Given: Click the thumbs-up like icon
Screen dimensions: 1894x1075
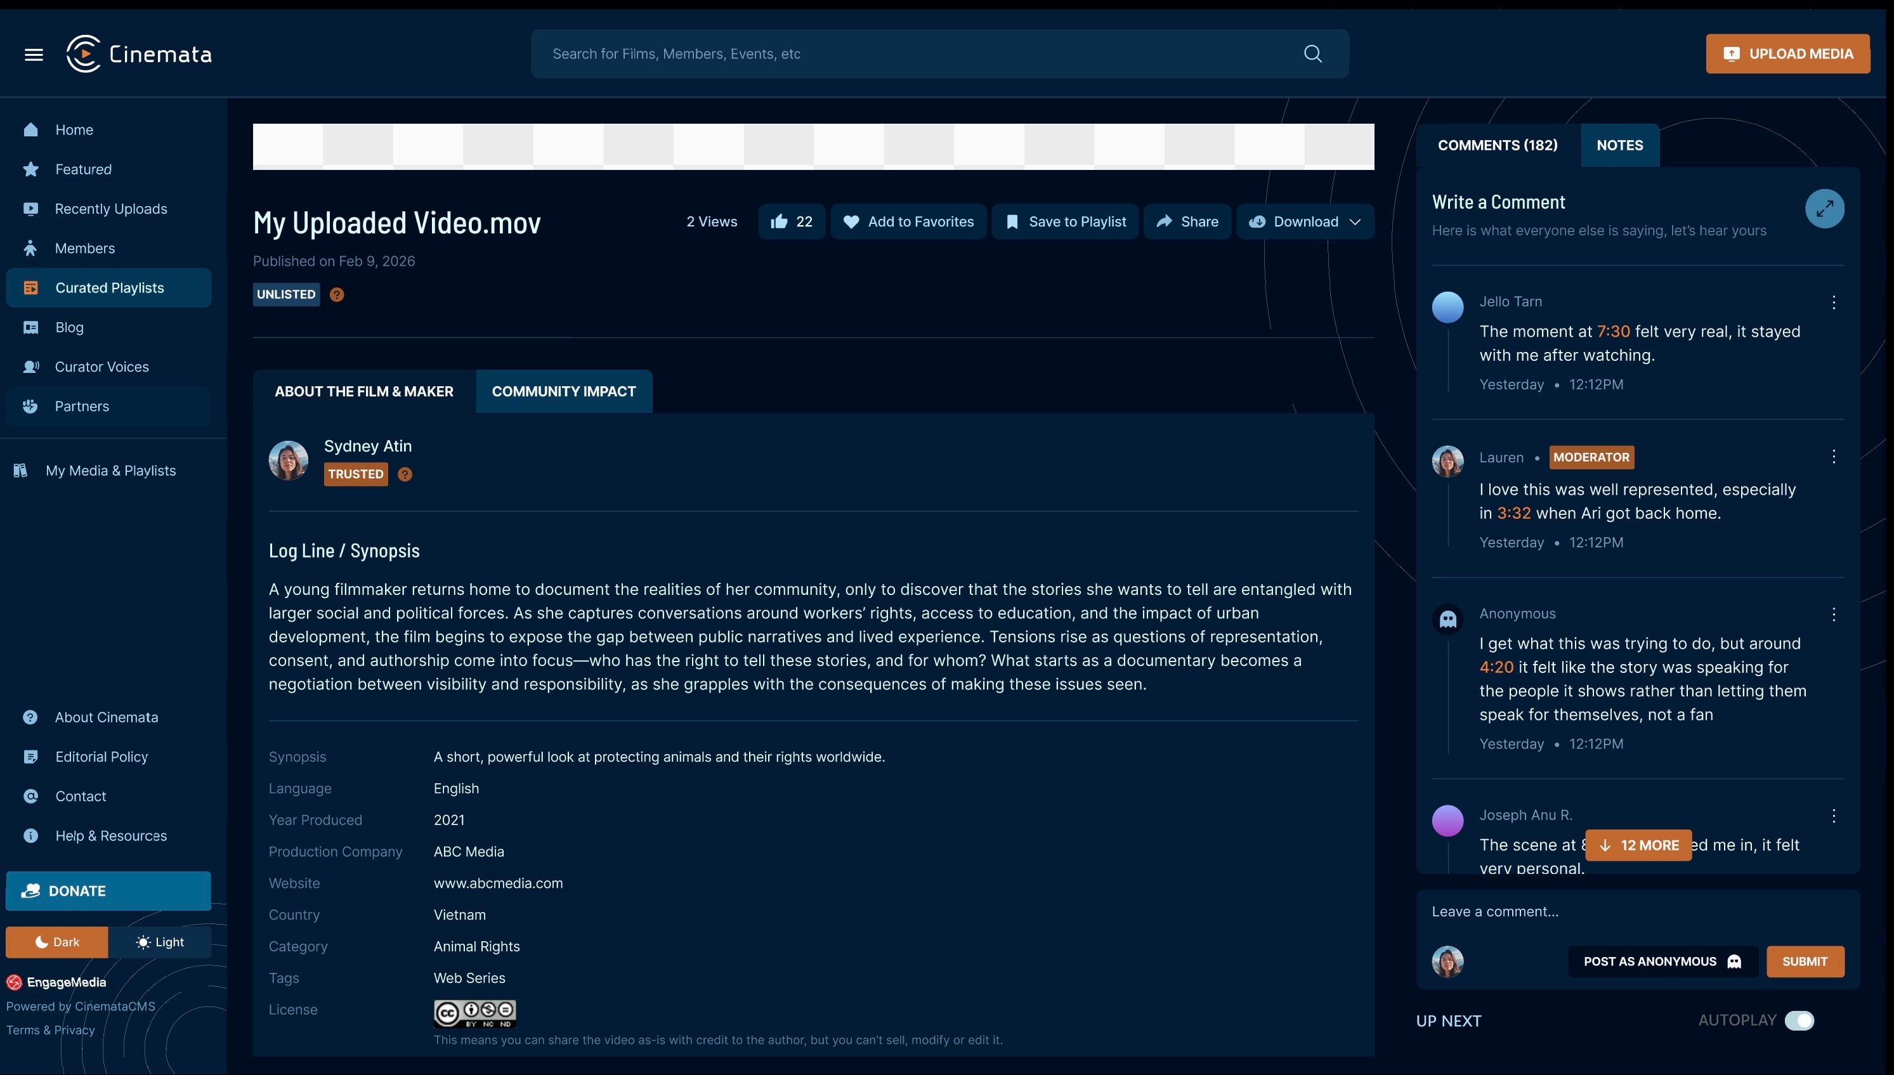Looking at the screenshot, I should [779, 221].
